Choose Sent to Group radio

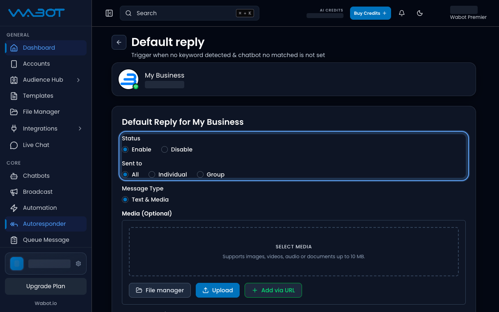click(200, 174)
